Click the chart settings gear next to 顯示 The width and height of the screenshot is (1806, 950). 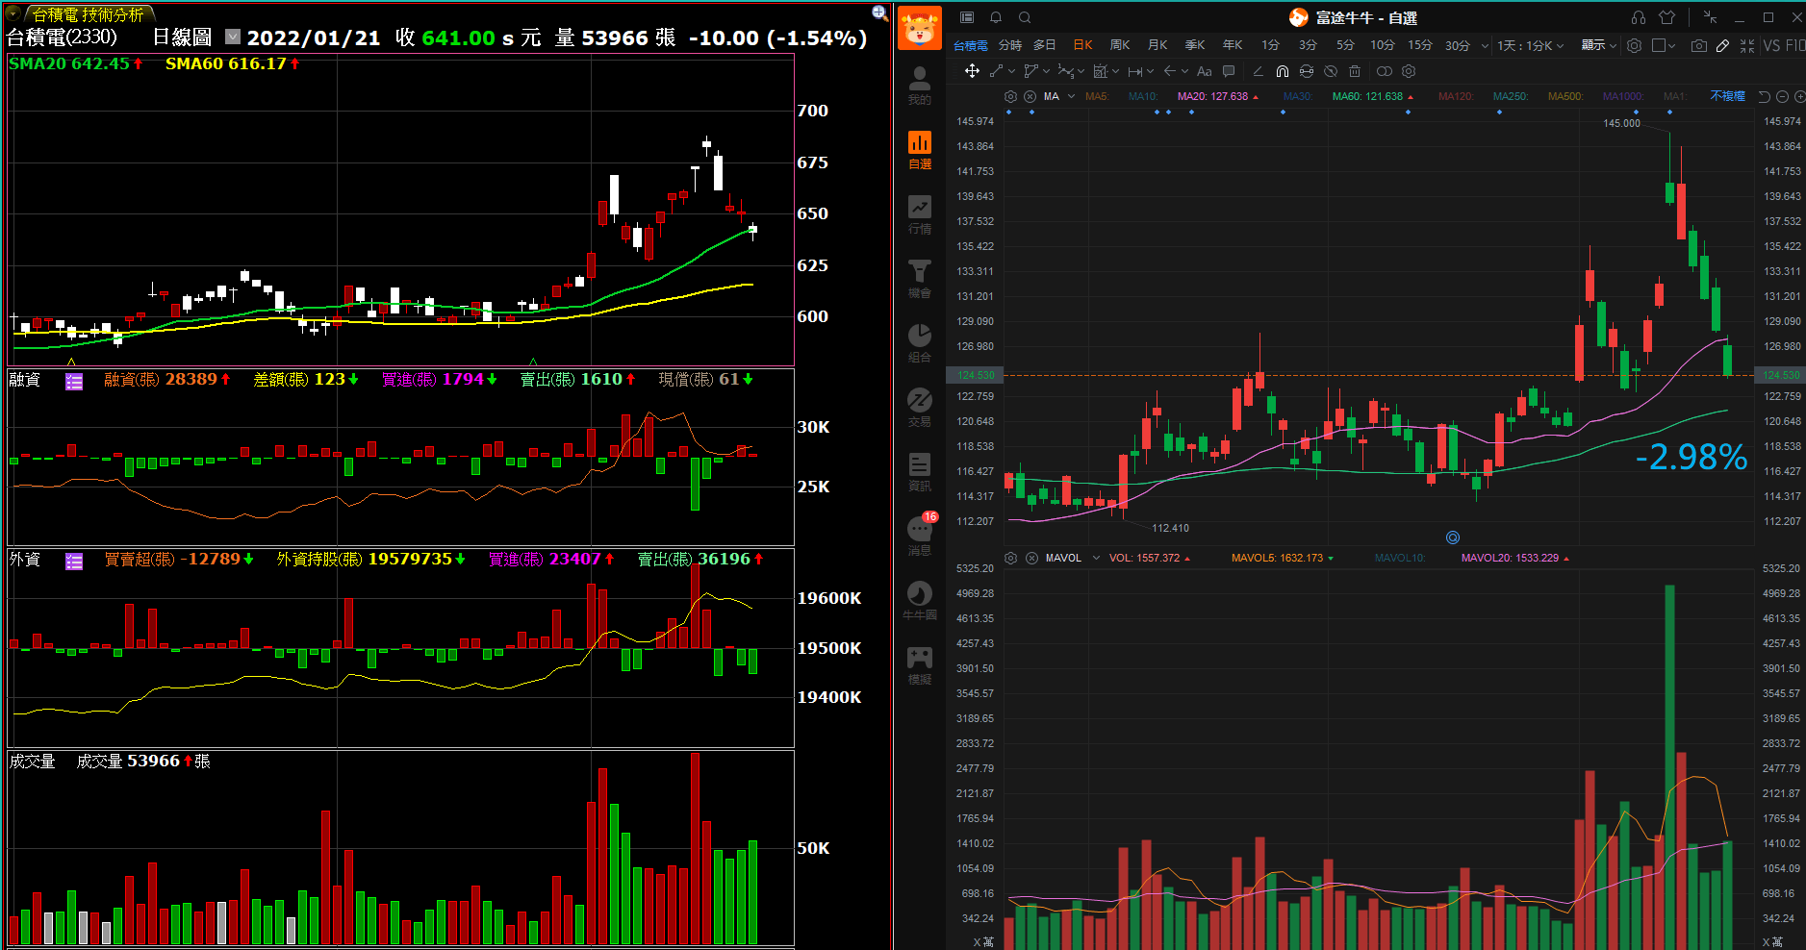(1634, 45)
